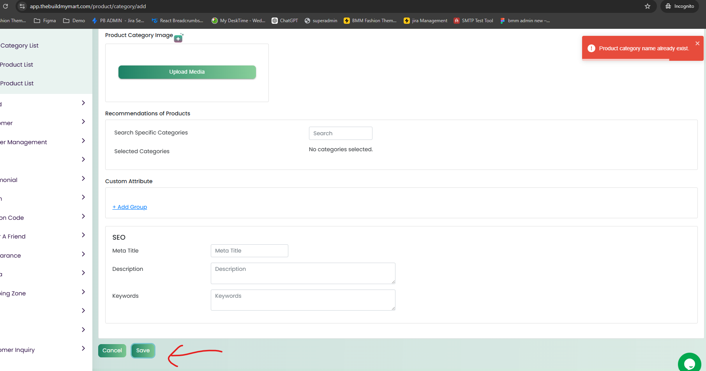Viewport: 706px width, 371px height.
Task: Bookmark this page with star icon
Action: pos(648,6)
